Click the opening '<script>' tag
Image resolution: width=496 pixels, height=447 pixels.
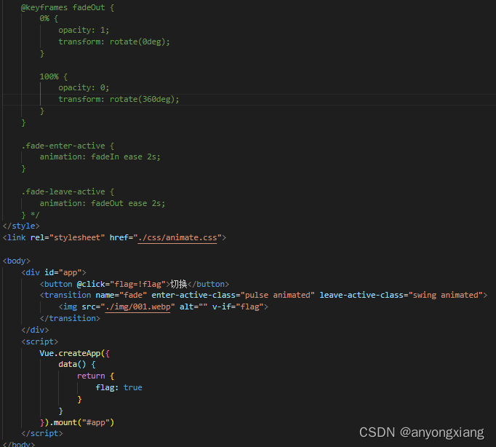(39, 341)
